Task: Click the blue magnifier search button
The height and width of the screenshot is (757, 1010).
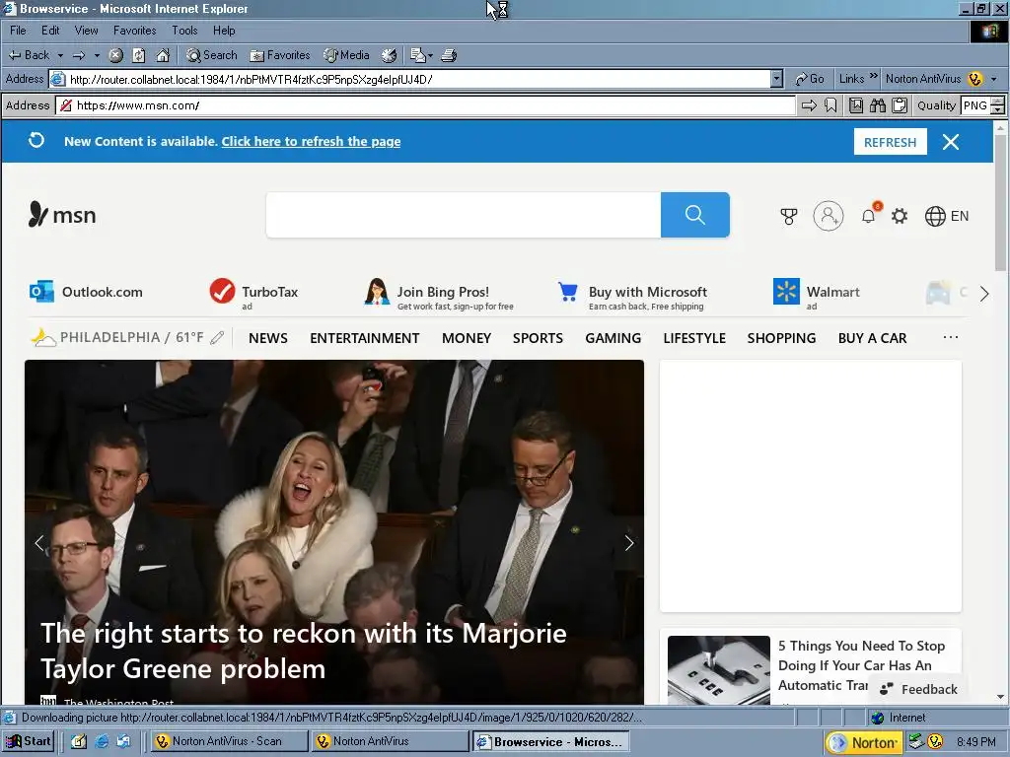Action: 695,215
